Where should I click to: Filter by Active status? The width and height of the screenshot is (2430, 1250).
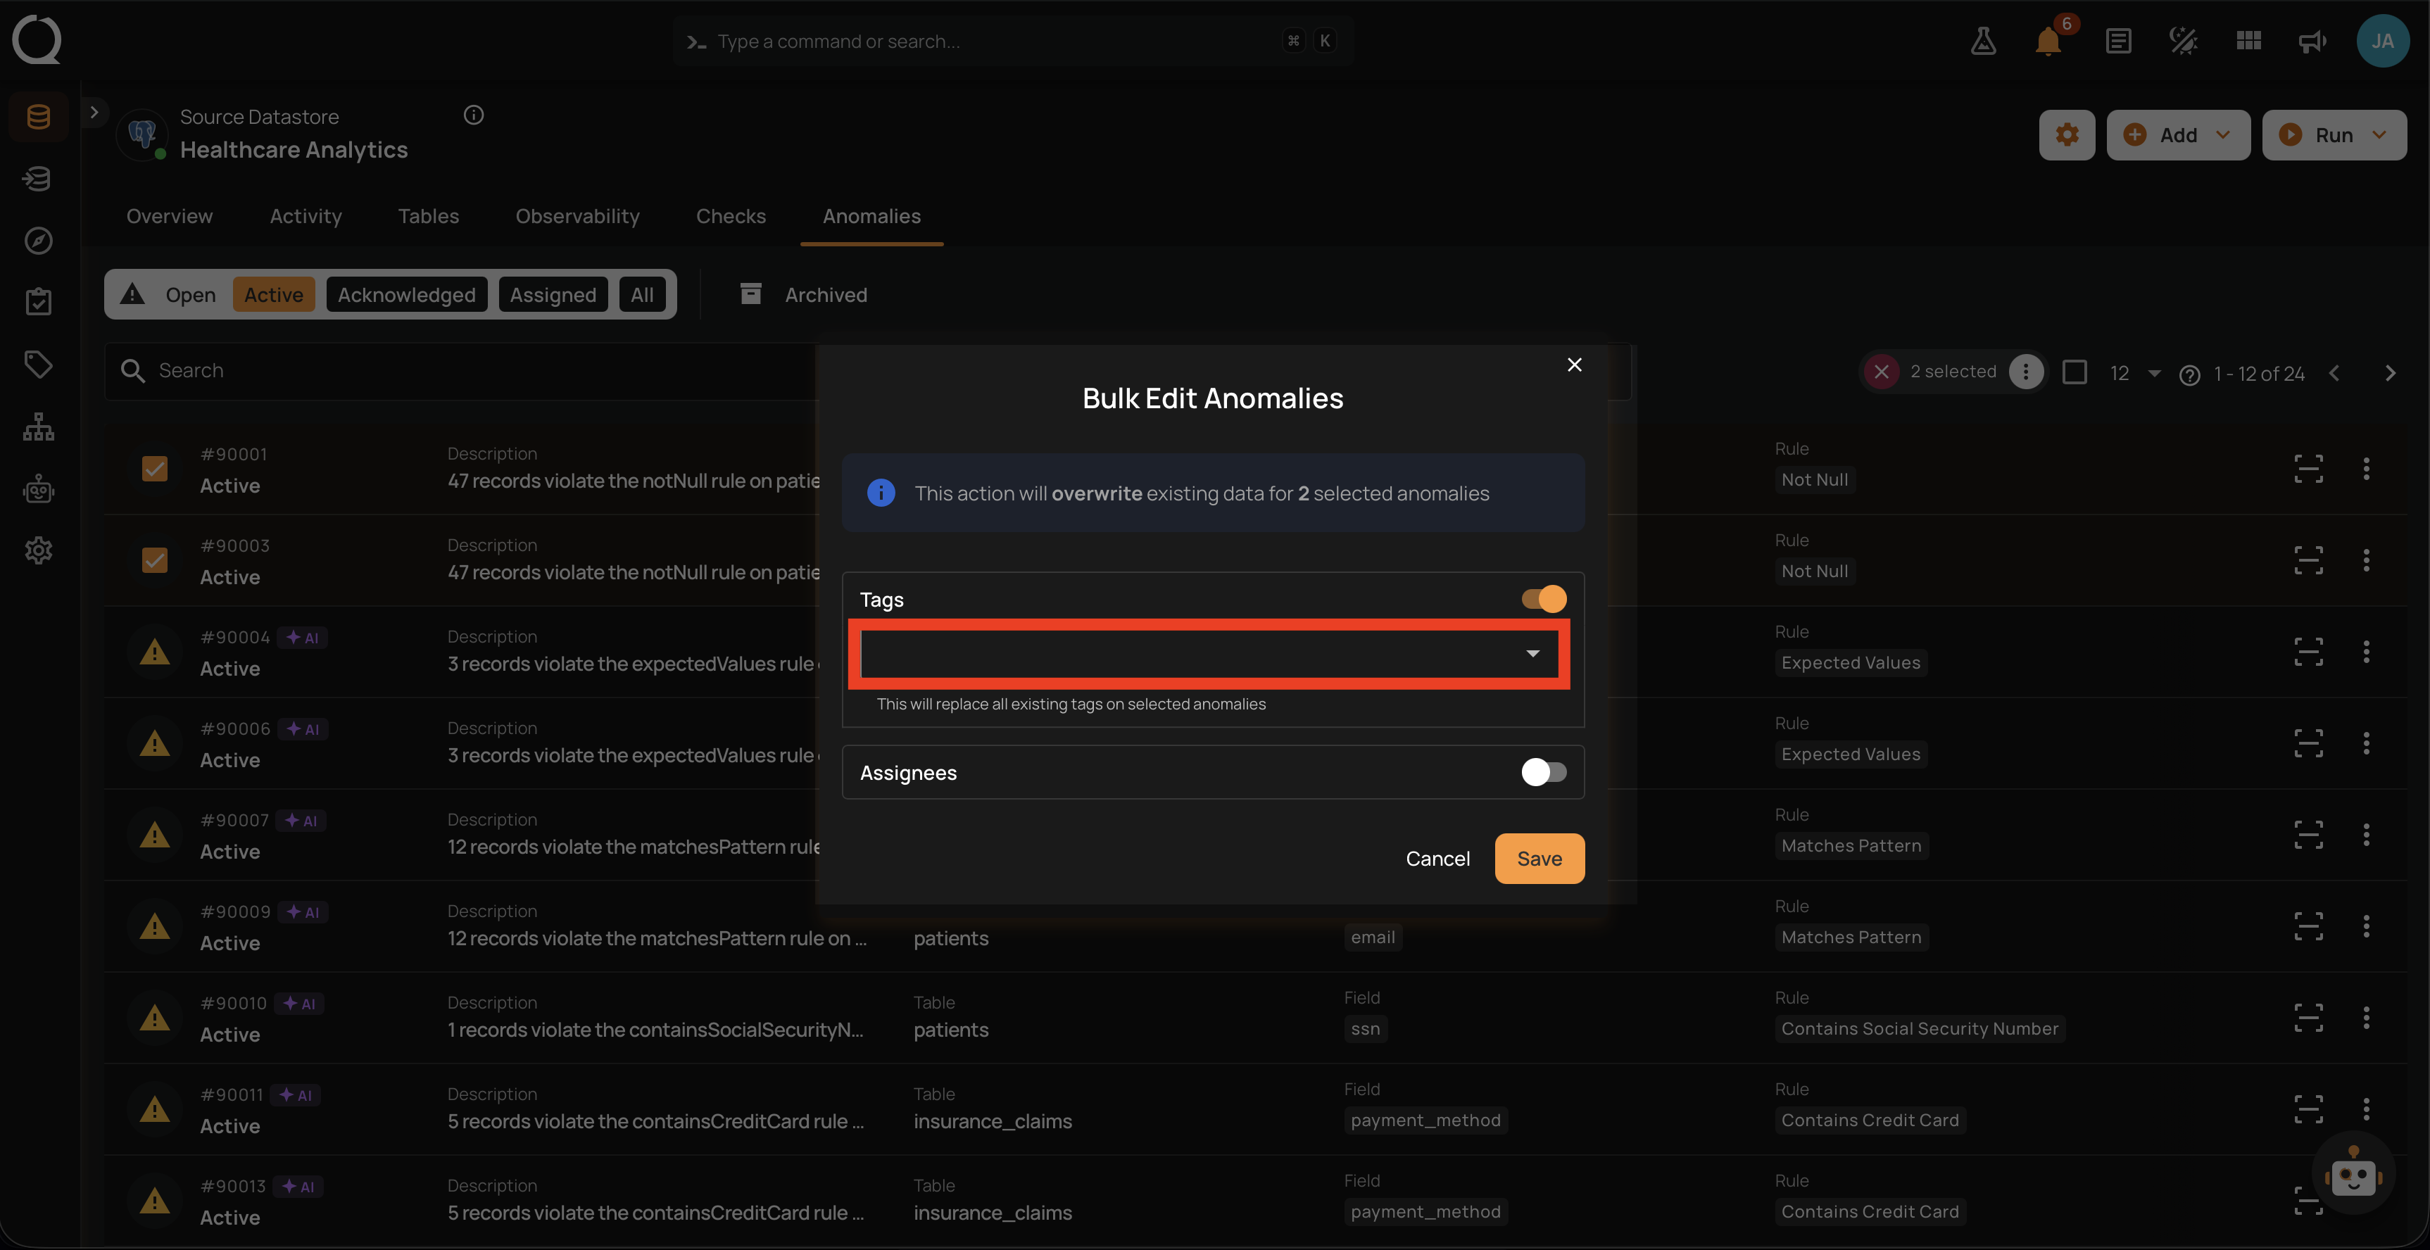274,294
